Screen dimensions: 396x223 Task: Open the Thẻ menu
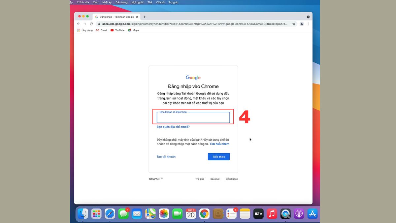tap(150, 2)
